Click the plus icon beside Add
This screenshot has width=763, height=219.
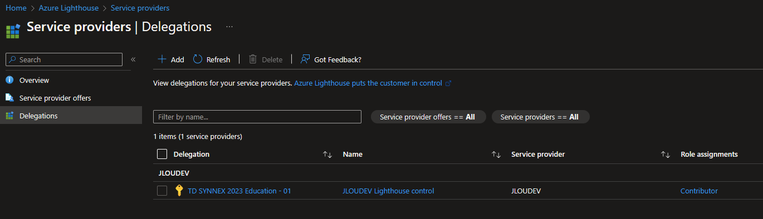(162, 59)
